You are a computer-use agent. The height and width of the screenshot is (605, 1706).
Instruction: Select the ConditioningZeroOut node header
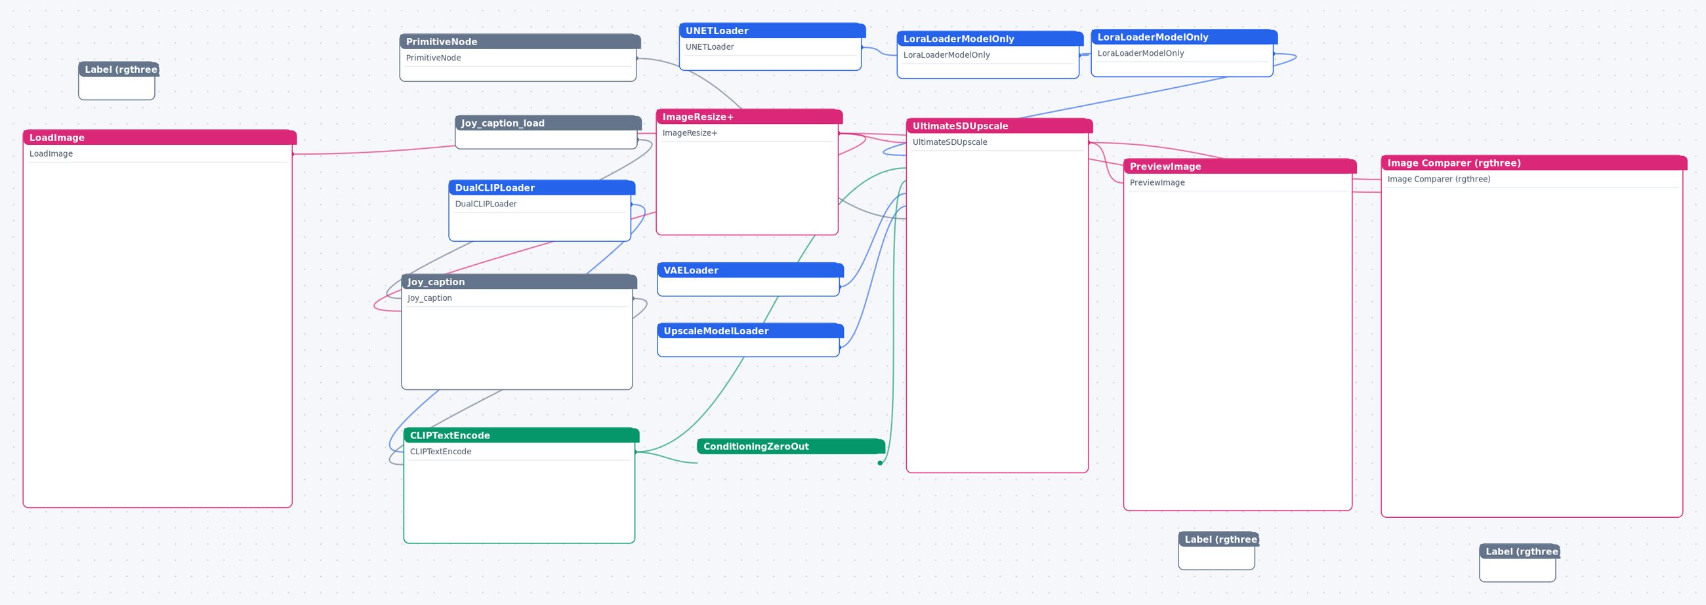(x=791, y=446)
